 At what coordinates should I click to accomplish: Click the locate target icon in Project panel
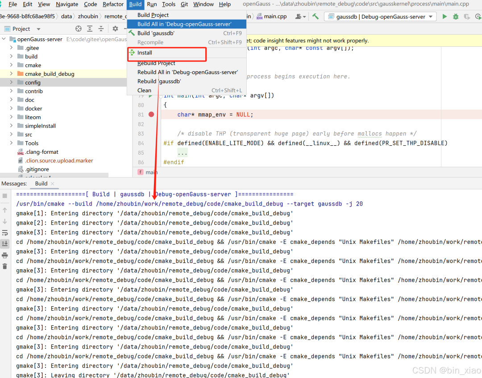79,29
